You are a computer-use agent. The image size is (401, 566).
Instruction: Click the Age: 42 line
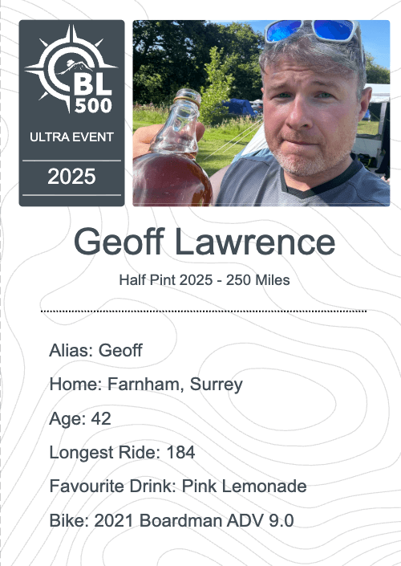(x=80, y=419)
